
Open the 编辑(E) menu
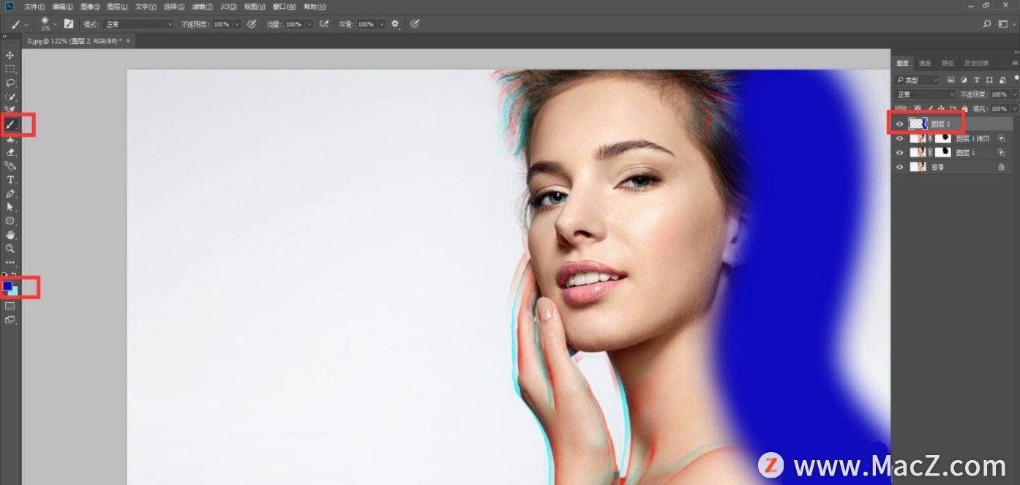[63, 7]
